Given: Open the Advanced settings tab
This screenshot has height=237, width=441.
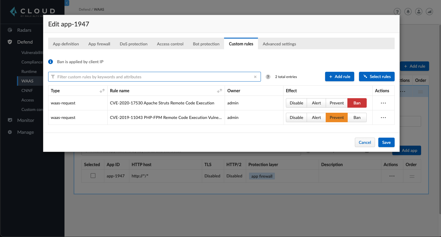Looking at the screenshot, I should 279,44.
